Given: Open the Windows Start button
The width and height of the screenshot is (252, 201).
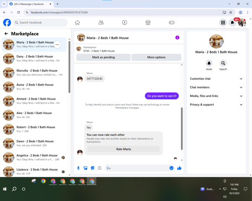Looking at the screenshot, I should 5,189.
